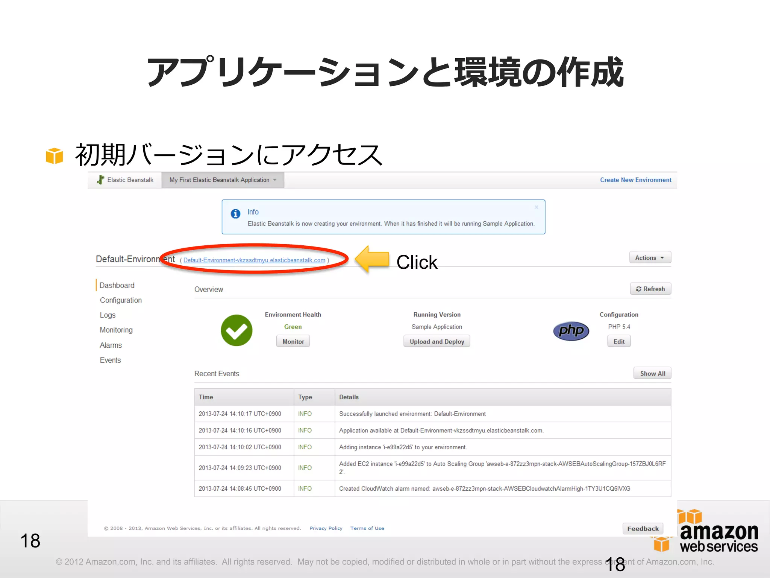Click the Refresh button

[650, 289]
